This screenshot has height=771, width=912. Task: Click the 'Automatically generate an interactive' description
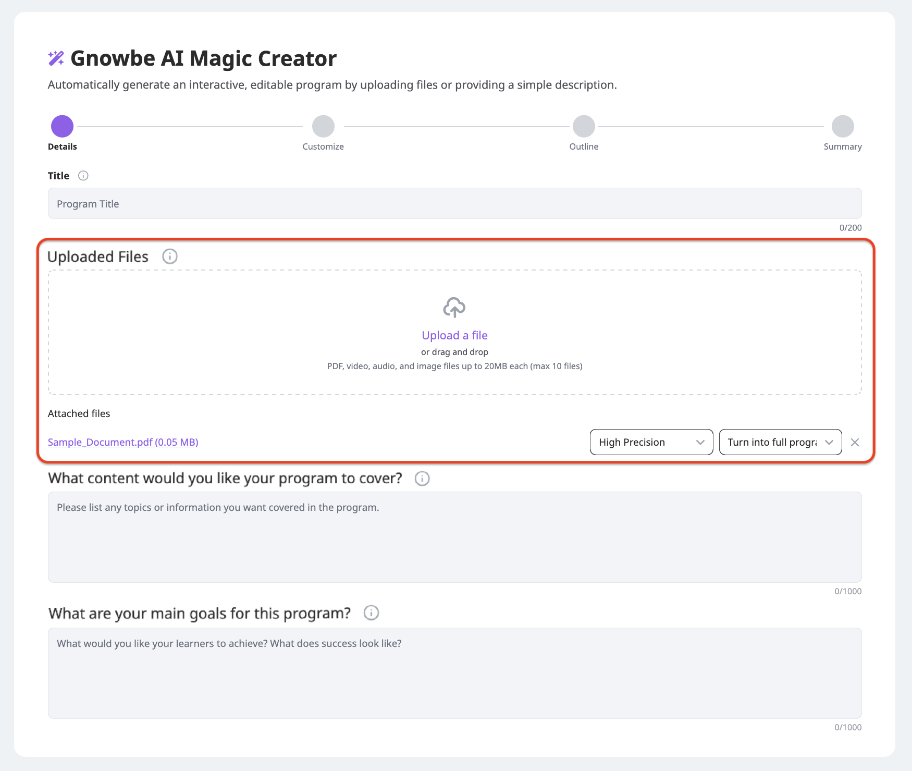(332, 85)
